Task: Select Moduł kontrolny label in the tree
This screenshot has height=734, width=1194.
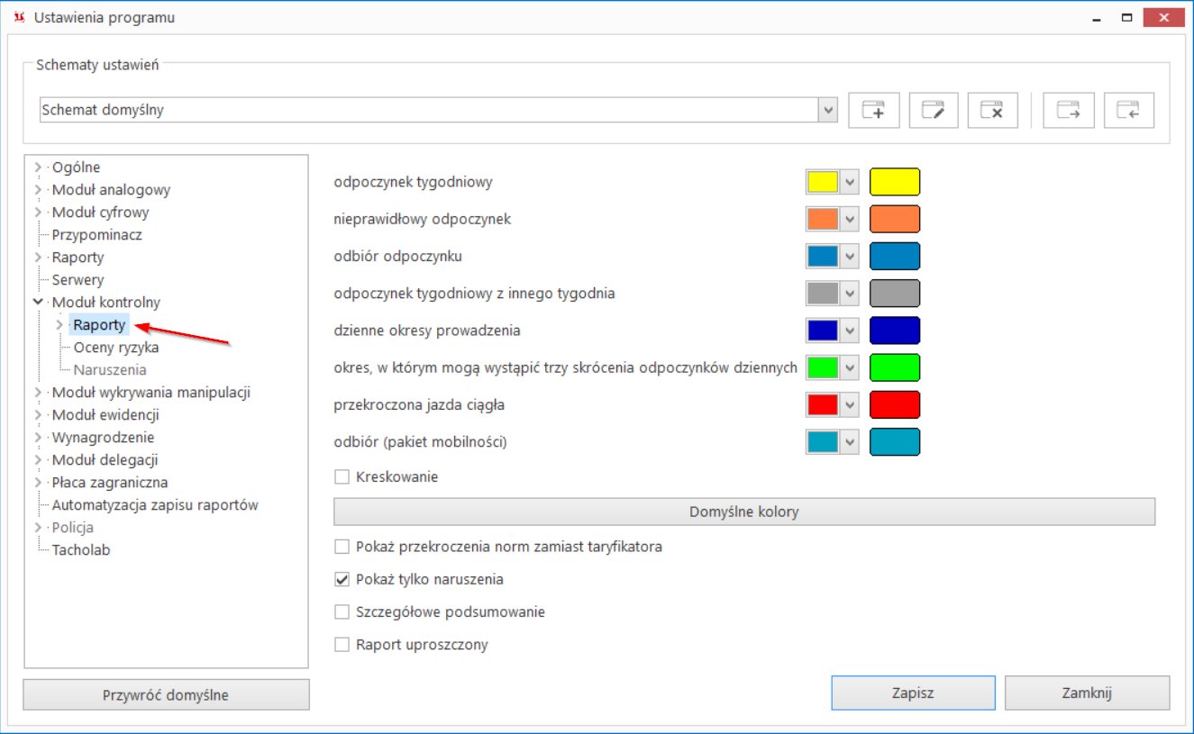Action: tap(106, 303)
